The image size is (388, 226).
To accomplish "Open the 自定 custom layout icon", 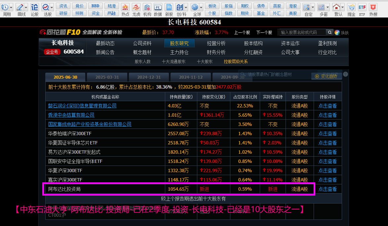I will 306,7.
